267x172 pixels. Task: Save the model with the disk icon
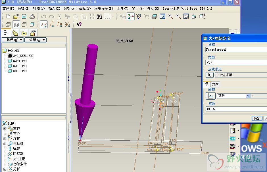24,16
